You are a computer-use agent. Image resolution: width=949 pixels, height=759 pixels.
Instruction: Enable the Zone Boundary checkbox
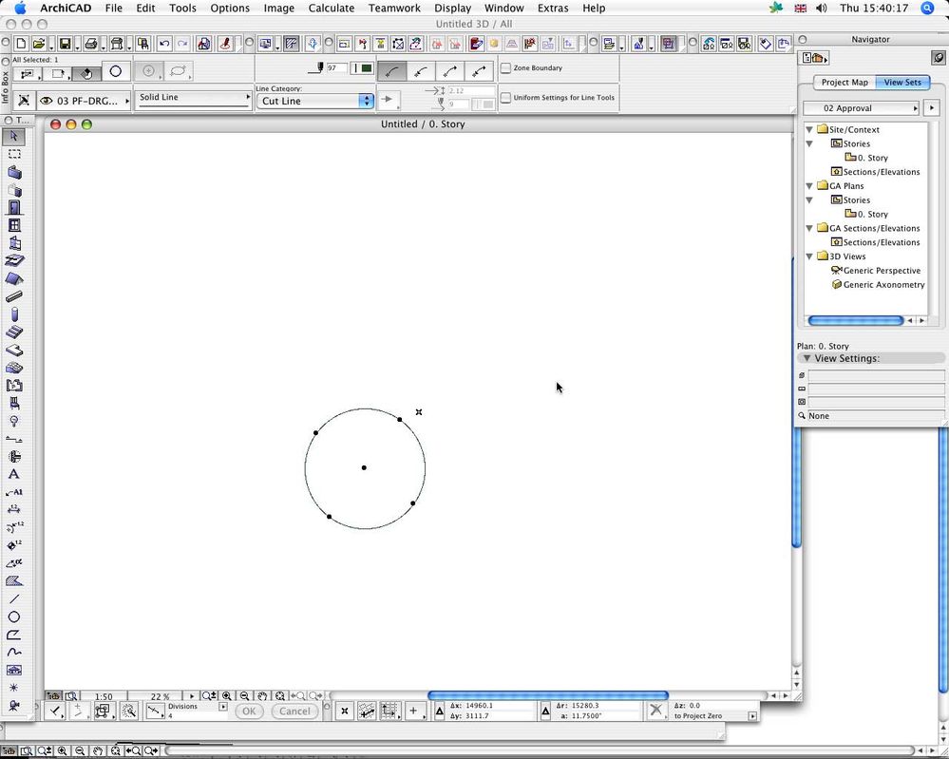pos(506,67)
